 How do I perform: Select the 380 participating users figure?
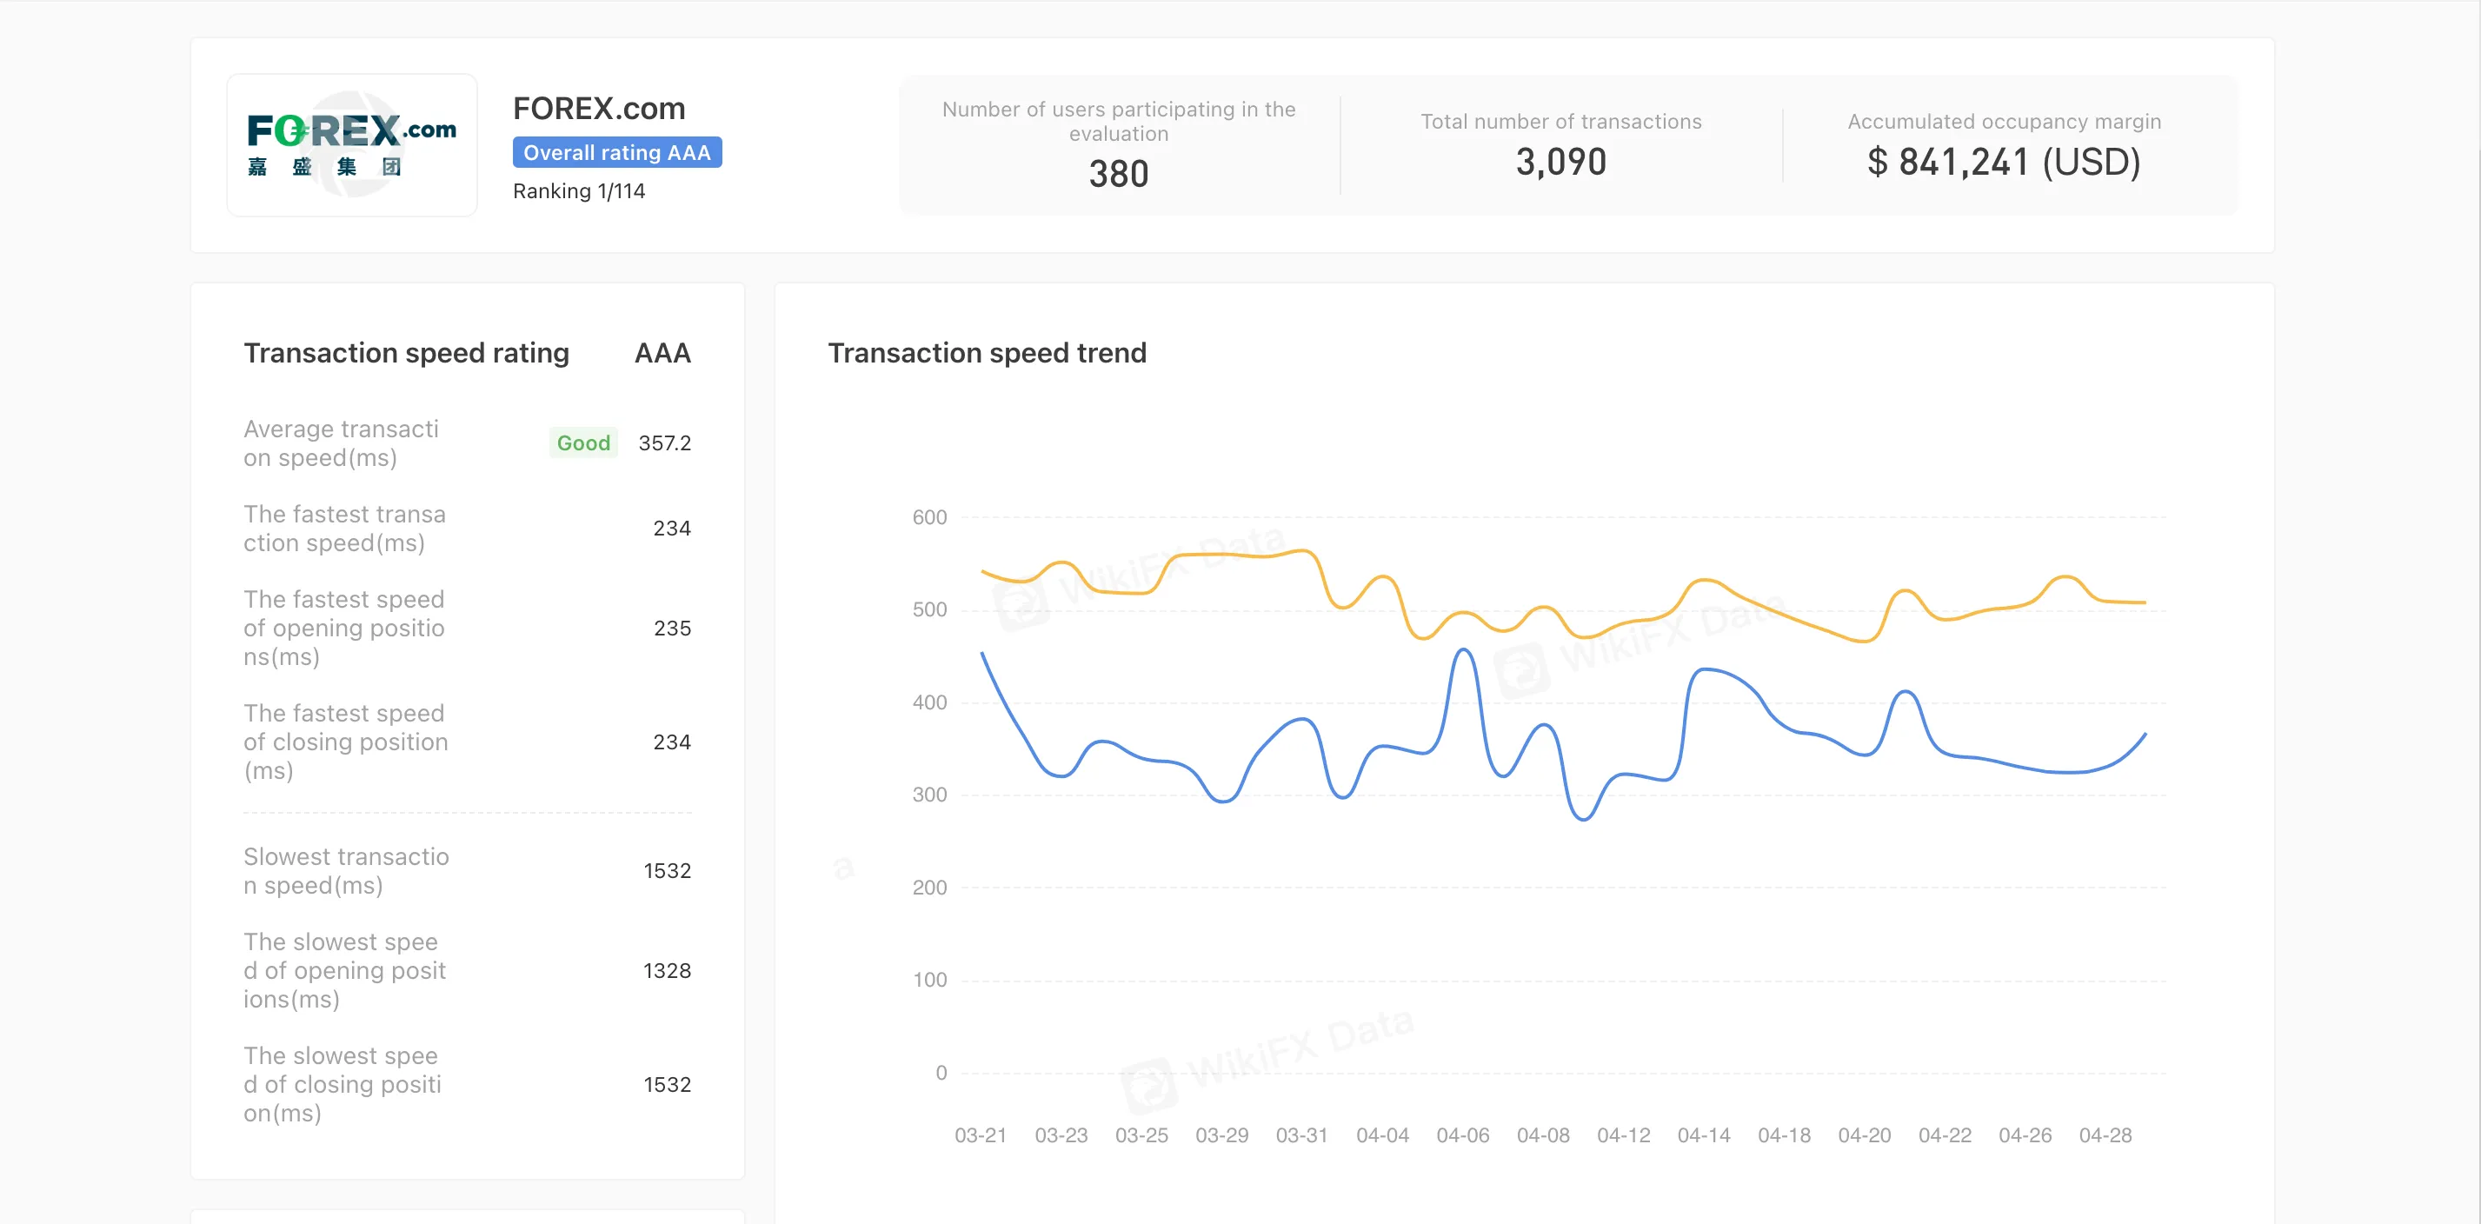[1118, 175]
